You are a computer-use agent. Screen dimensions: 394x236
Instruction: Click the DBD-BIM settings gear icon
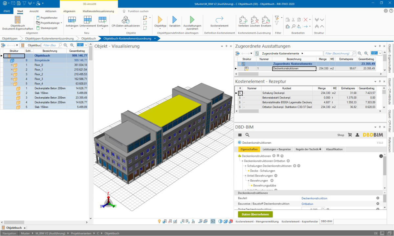(x=381, y=156)
